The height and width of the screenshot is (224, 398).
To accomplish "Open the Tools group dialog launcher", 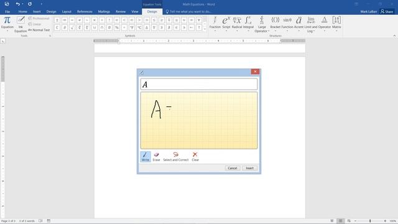I will point(50,36).
